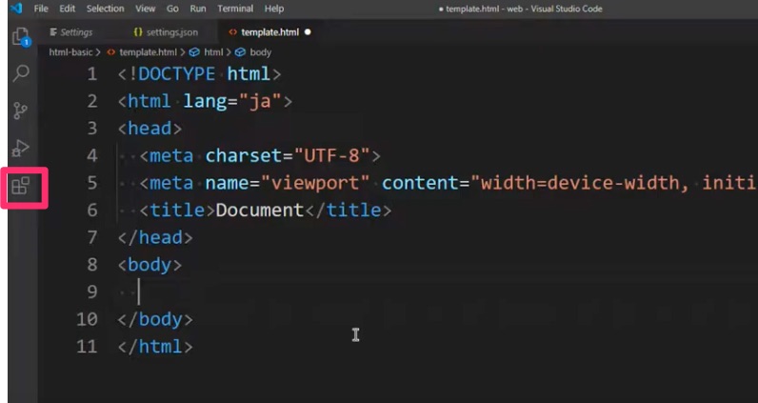Click the opening head tag

coord(150,129)
